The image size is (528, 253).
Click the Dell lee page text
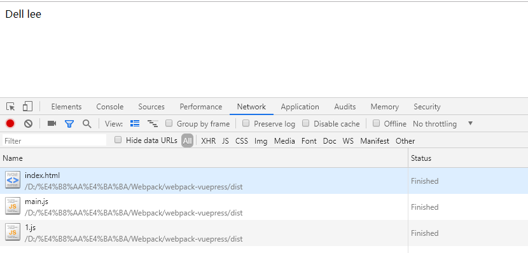pyautogui.click(x=24, y=14)
